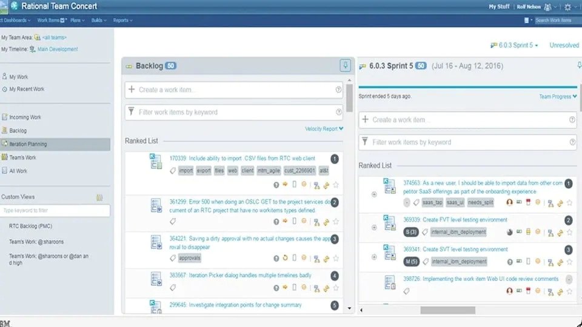Open RTC Backlog (PMC) custom view
Viewport: 582px width, 327px height.
point(30,226)
